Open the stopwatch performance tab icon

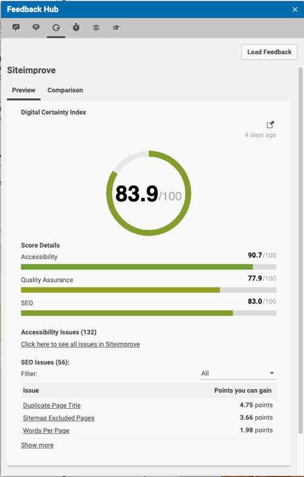click(x=76, y=27)
